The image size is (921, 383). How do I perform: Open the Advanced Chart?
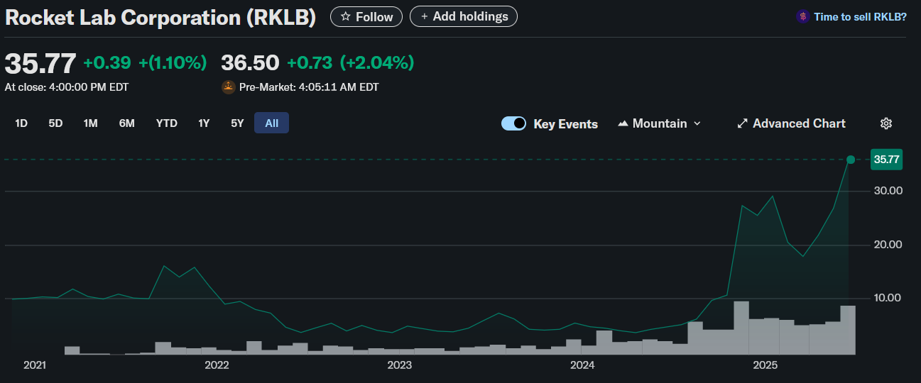point(791,123)
